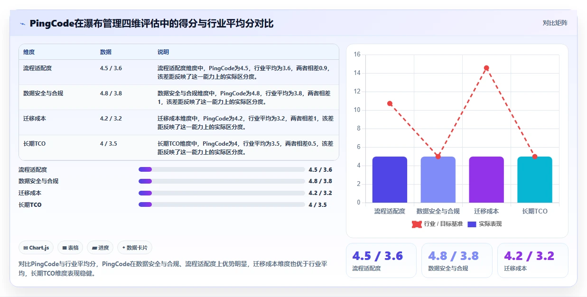587x297 pixels.
Task: Click the line point above 迁移成本
Action: coord(486,68)
